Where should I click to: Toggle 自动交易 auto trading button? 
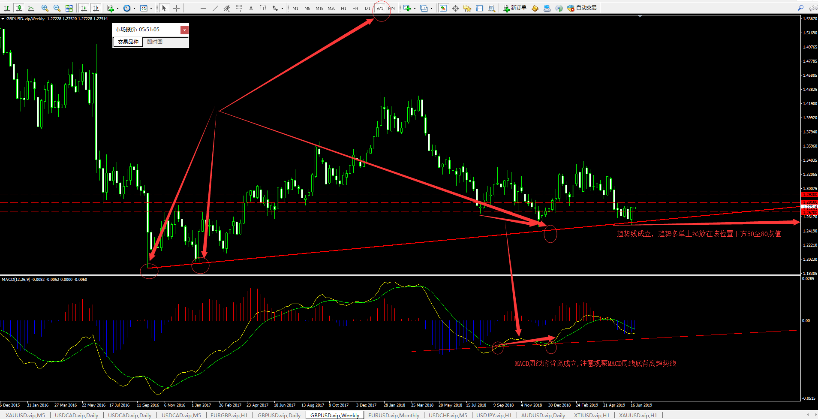click(582, 8)
